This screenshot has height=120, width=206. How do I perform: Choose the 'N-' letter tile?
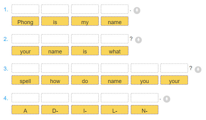point(145,110)
